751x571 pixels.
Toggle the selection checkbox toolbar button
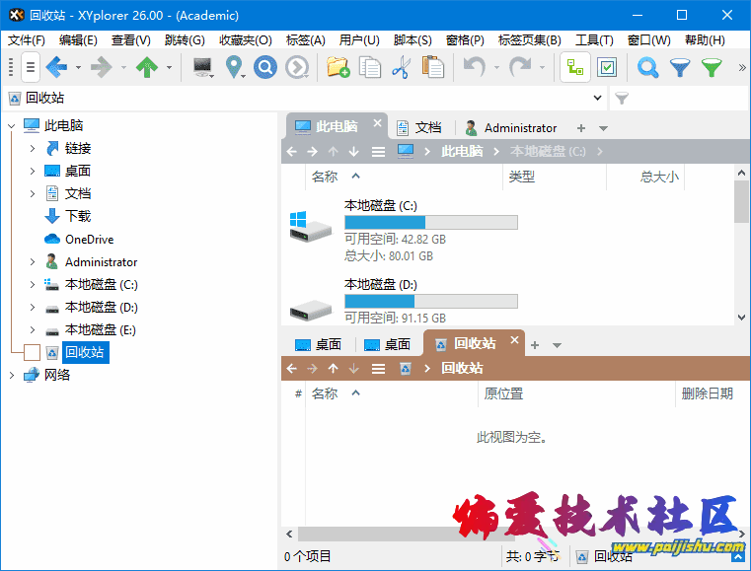tap(607, 67)
